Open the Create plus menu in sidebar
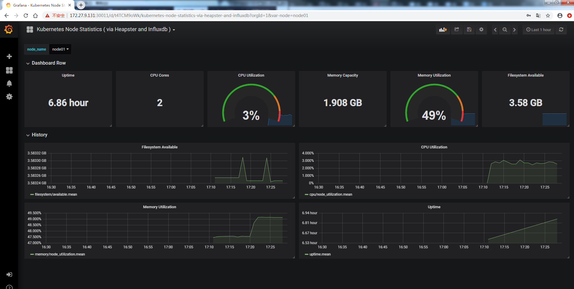The image size is (574, 289). point(9,57)
